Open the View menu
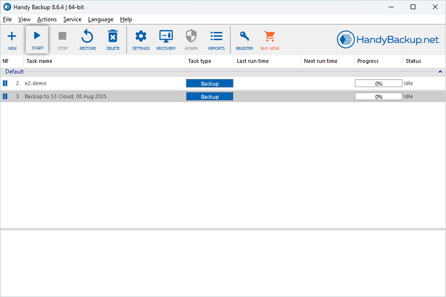 (x=24, y=19)
